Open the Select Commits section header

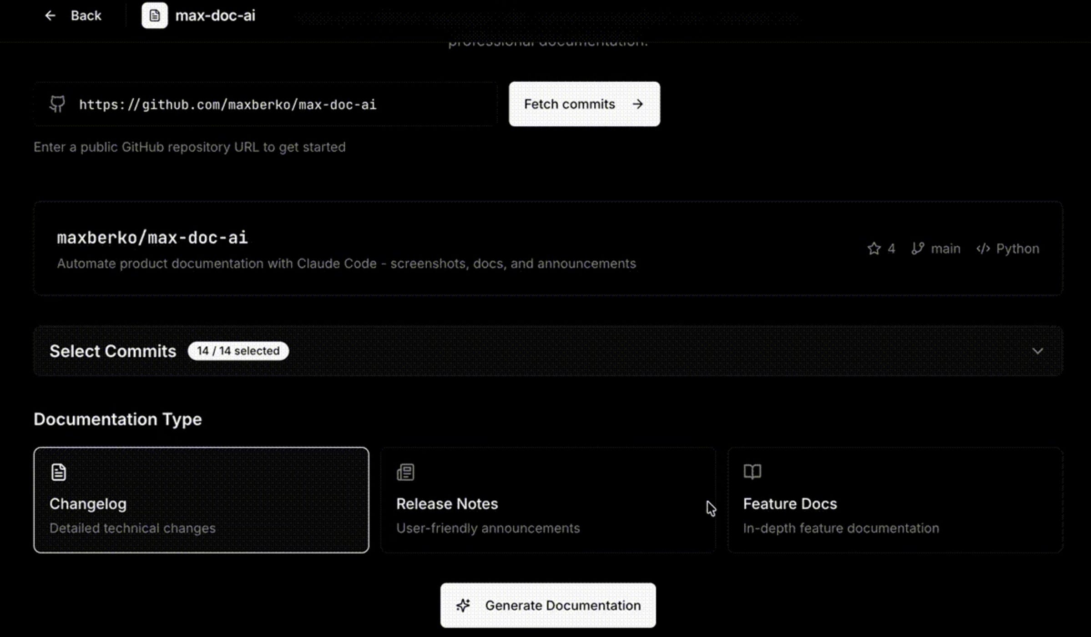tap(113, 351)
